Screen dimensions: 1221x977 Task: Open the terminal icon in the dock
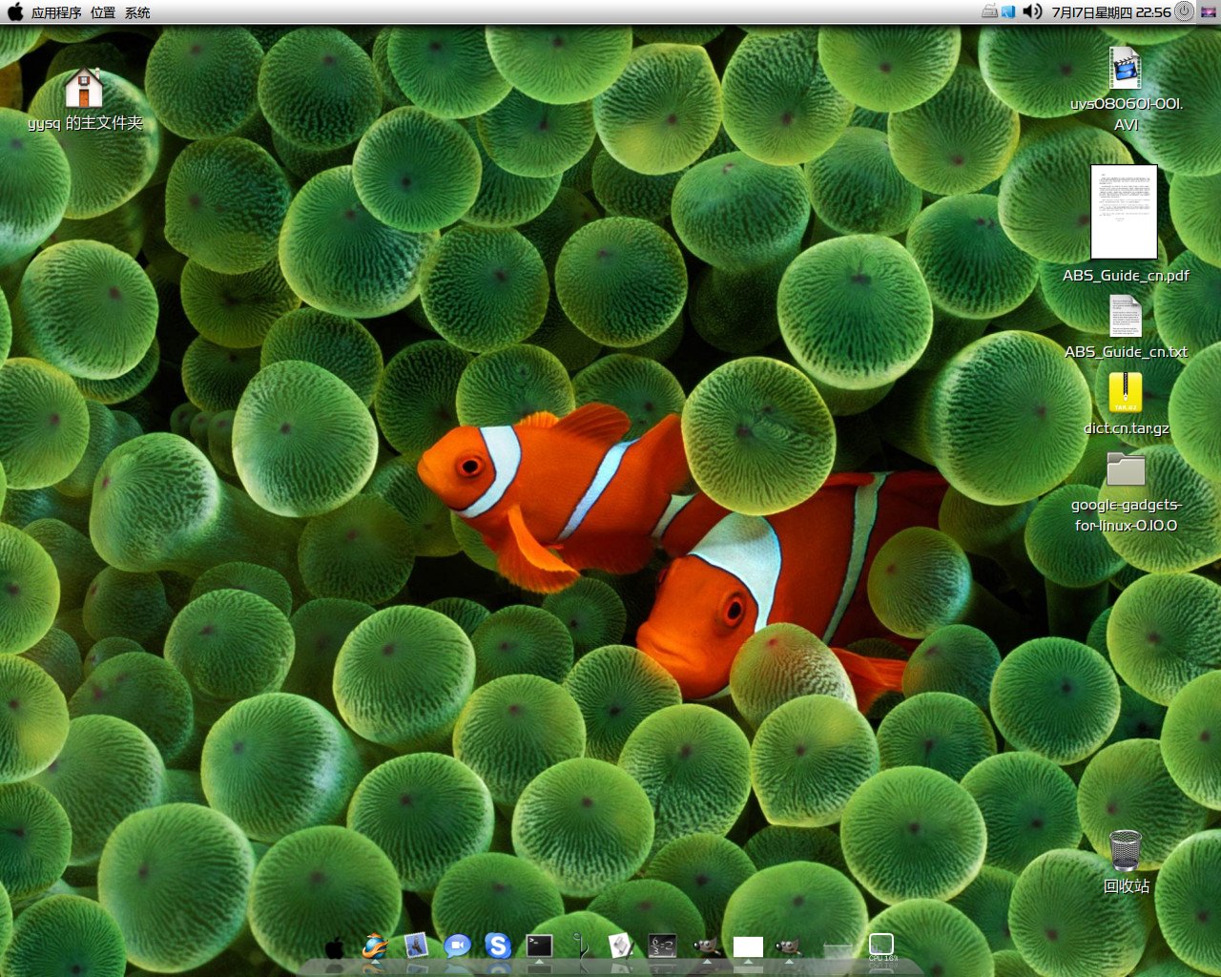coord(540,946)
